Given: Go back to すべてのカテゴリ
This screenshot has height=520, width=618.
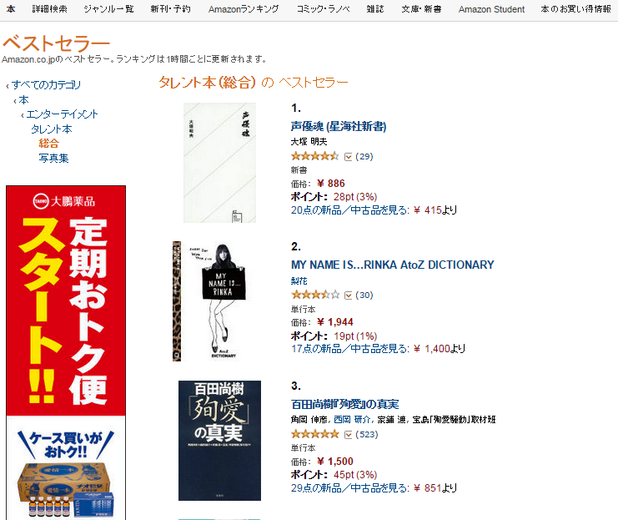Looking at the screenshot, I should click(x=46, y=85).
